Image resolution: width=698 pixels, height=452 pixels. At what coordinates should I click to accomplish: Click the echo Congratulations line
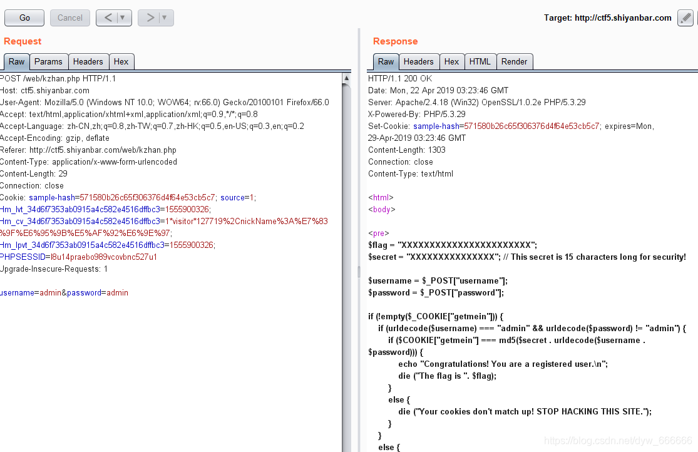tap(503, 364)
